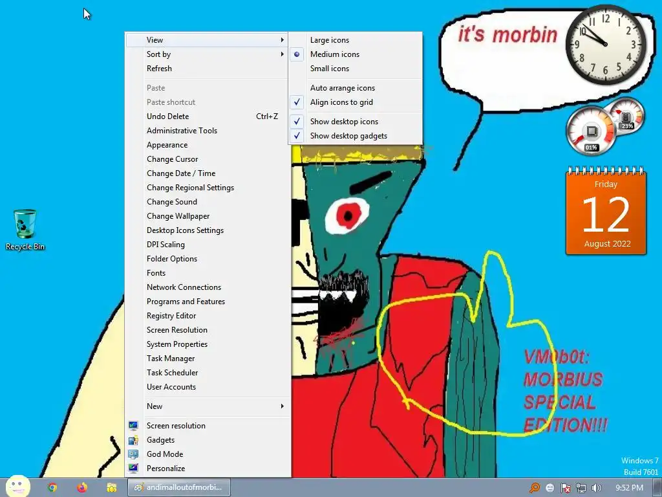
Task: Expand the View submenu arrow
Action: point(282,40)
